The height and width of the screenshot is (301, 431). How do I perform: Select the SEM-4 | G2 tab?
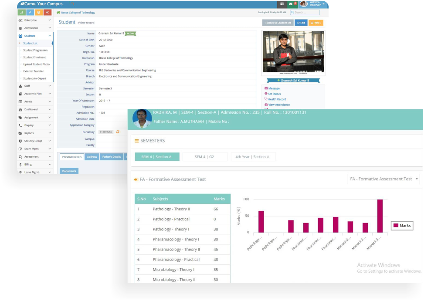(x=205, y=157)
